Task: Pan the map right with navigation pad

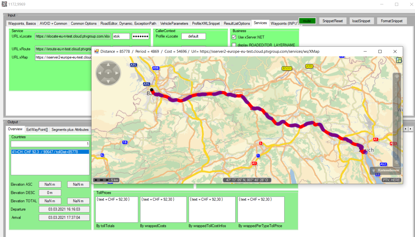Action: [117, 73]
